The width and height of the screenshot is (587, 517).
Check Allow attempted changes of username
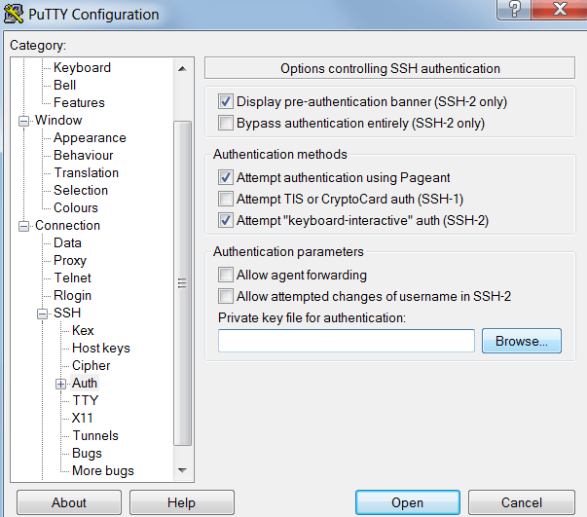pyautogui.click(x=226, y=296)
